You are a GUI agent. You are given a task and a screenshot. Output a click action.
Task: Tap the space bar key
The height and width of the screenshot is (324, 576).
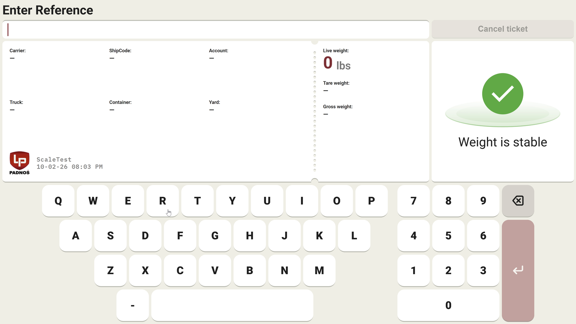pos(232,305)
